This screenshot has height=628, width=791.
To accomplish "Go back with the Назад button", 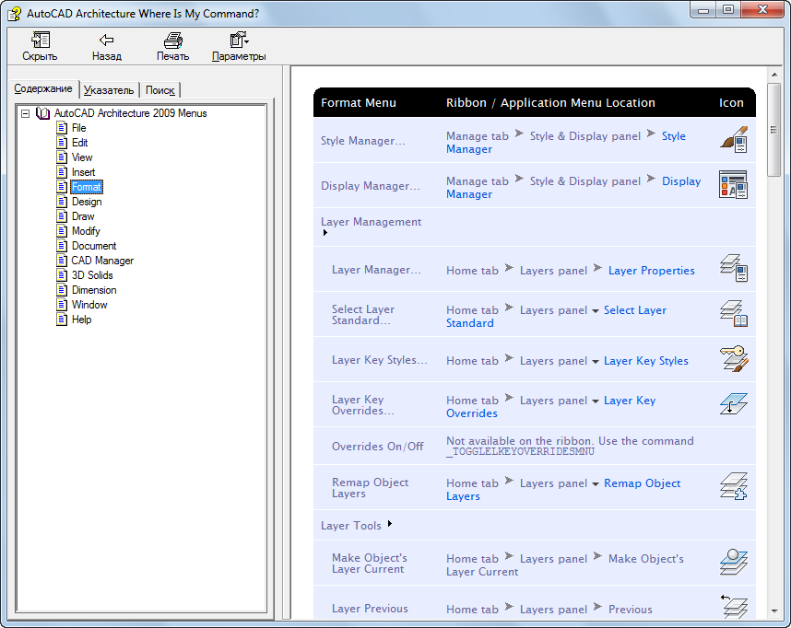I will (106, 46).
